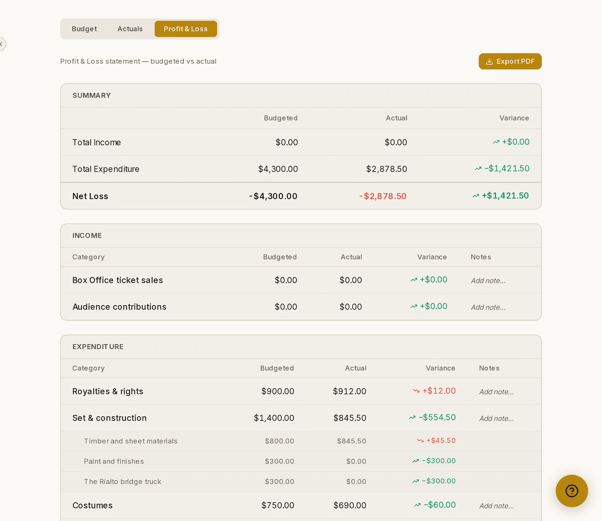Viewport: 602px width, 521px height.
Task: Click budgeted $1,400.00 for Set & construction
Action: click(x=274, y=418)
